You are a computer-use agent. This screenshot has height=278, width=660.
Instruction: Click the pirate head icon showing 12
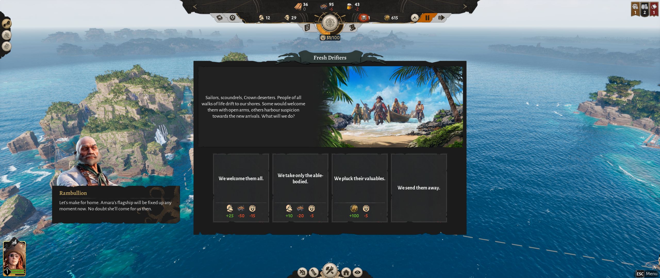point(261,18)
